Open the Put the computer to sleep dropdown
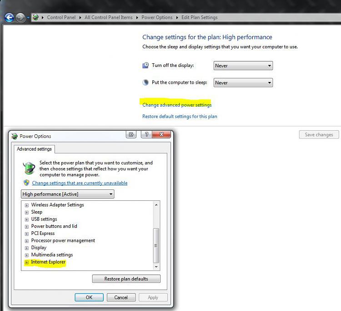 (x=243, y=83)
